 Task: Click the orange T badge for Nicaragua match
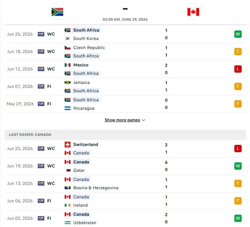point(238,104)
